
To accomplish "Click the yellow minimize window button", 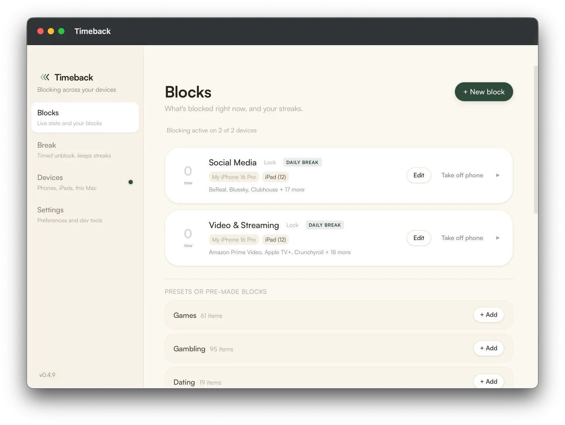I will [x=51, y=31].
